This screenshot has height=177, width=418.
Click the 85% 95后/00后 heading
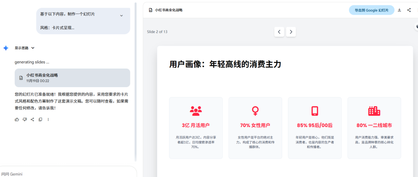click(315, 125)
